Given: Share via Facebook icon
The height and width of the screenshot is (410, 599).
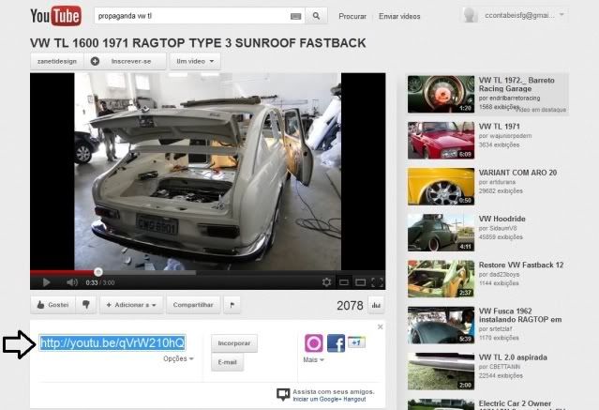Looking at the screenshot, I should click(x=336, y=343).
